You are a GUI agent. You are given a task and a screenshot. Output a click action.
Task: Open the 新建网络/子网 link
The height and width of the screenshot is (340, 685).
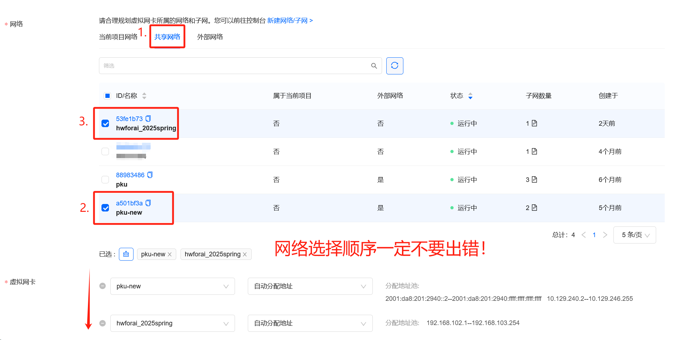290,21
